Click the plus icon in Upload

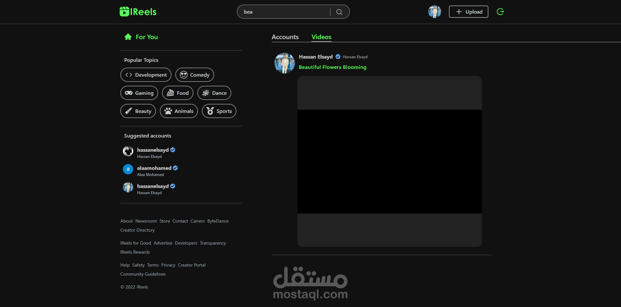point(459,12)
